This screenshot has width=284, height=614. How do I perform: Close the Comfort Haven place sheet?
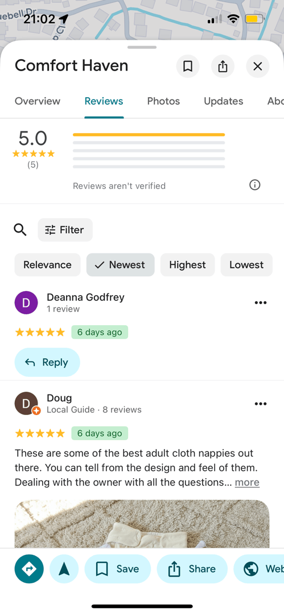pos(258,67)
